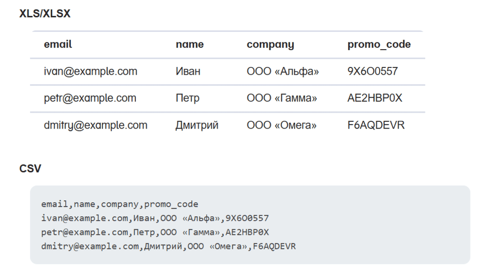Click the name cell "Дмитрий" in table
This screenshot has height=274, width=483.
click(x=197, y=126)
